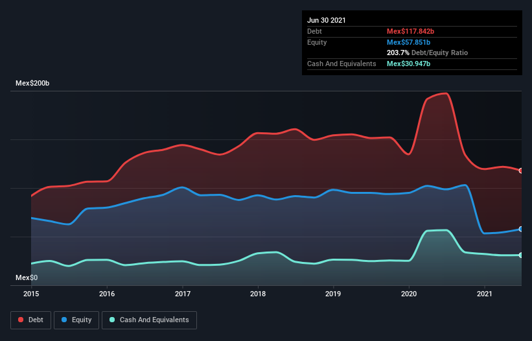
Task: Click the 2016 x-axis label
Action: [107, 294]
